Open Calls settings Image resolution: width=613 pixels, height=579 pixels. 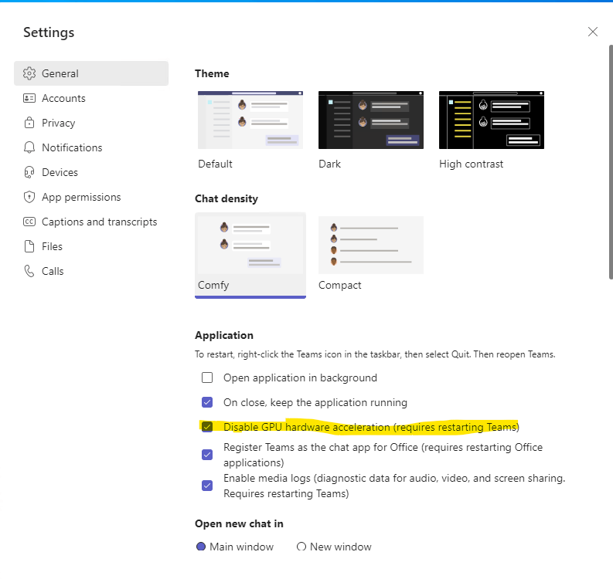91,271
